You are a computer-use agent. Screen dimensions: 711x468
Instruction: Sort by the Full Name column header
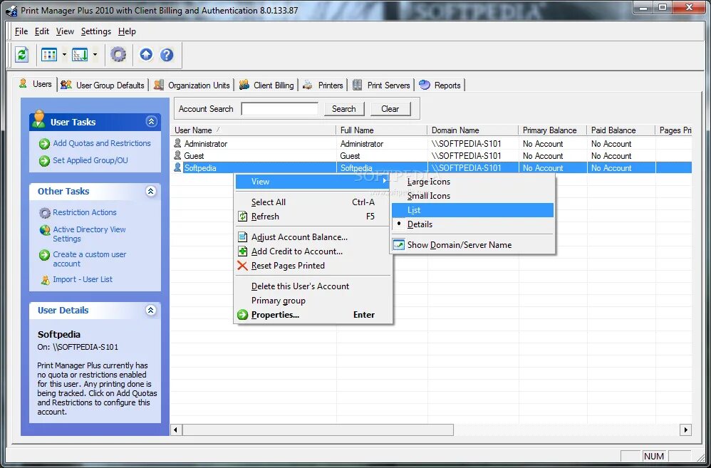tap(382, 130)
